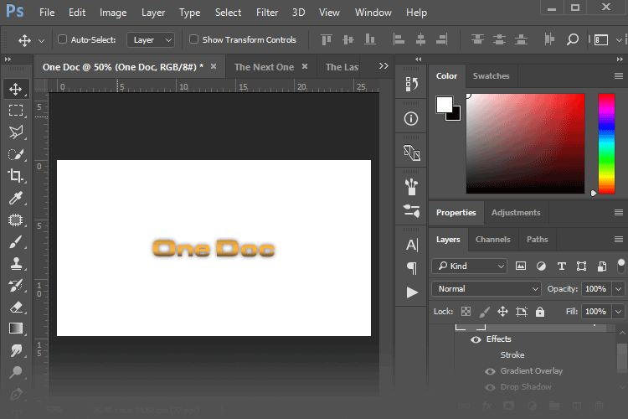Viewport: 628px width, 419px height.
Task: Open the Opacity slider dropdown arrow
Action: pyautogui.click(x=619, y=288)
